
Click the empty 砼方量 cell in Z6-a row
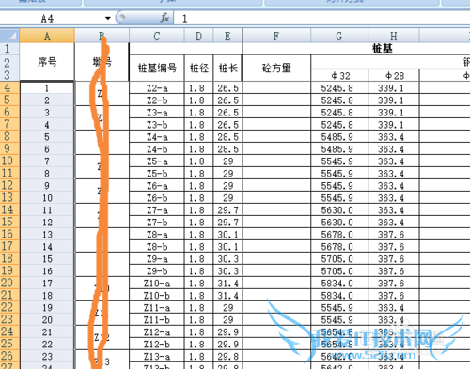pyautogui.click(x=276, y=186)
